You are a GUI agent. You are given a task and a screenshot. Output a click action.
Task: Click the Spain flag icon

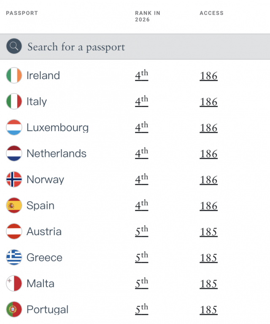tap(14, 206)
